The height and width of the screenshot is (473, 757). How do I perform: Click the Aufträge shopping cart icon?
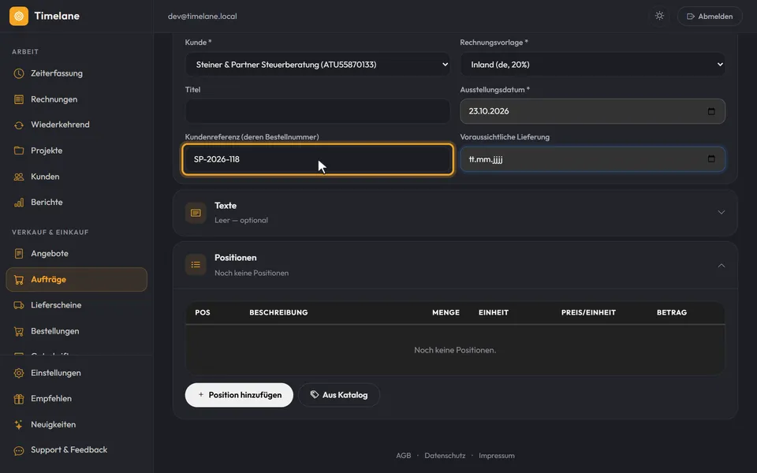pyautogui.click(x=19, y=279)
